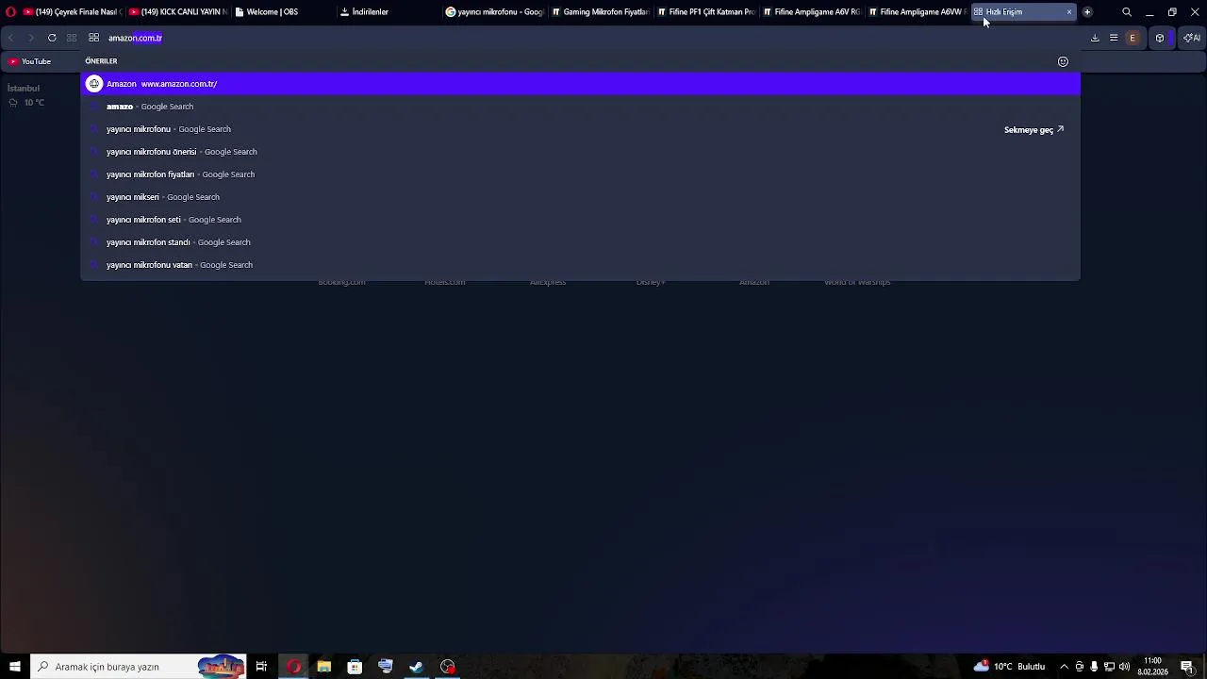Viewport: 1207px width, 679px height.
Task: Open Microsoft Store taskbar icon
Action: point(355,667)
